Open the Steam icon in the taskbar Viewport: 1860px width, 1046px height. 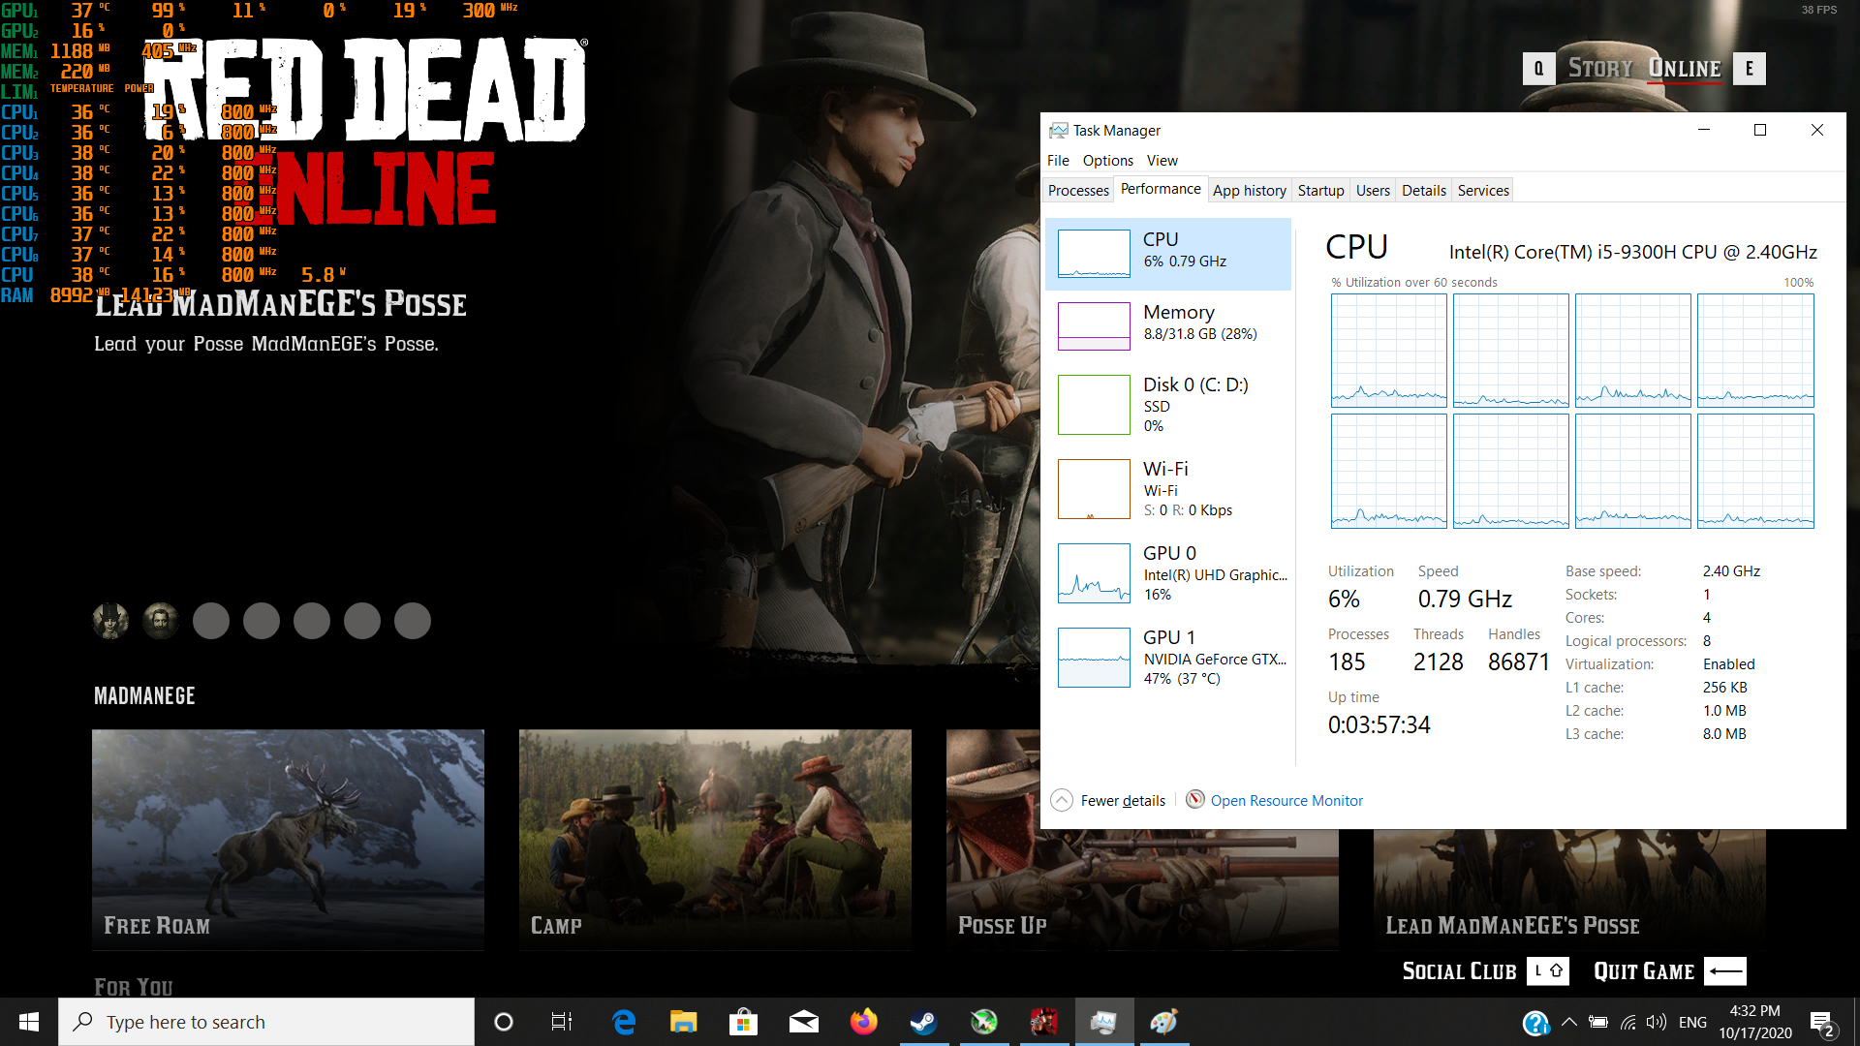(x=923, y=1022)
